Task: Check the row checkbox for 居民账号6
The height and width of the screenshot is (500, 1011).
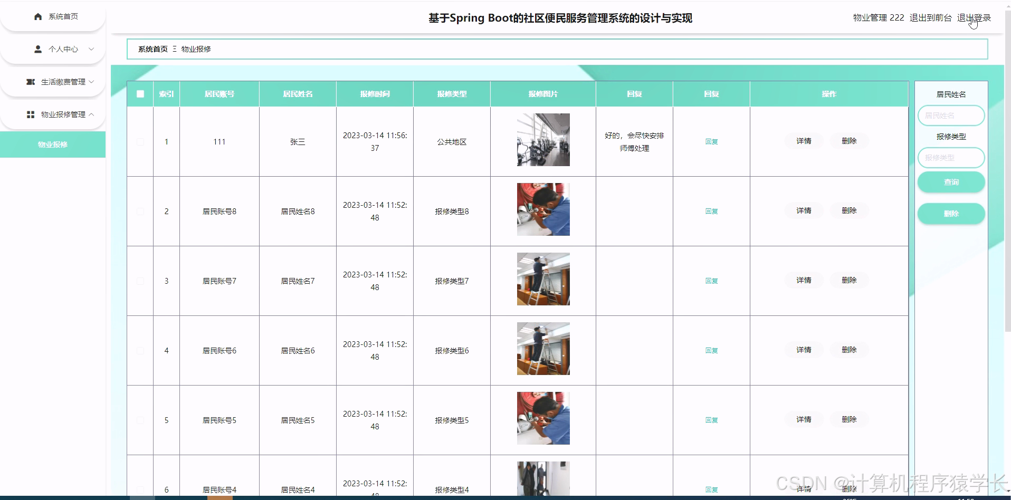Action: (x=140, y=351)
